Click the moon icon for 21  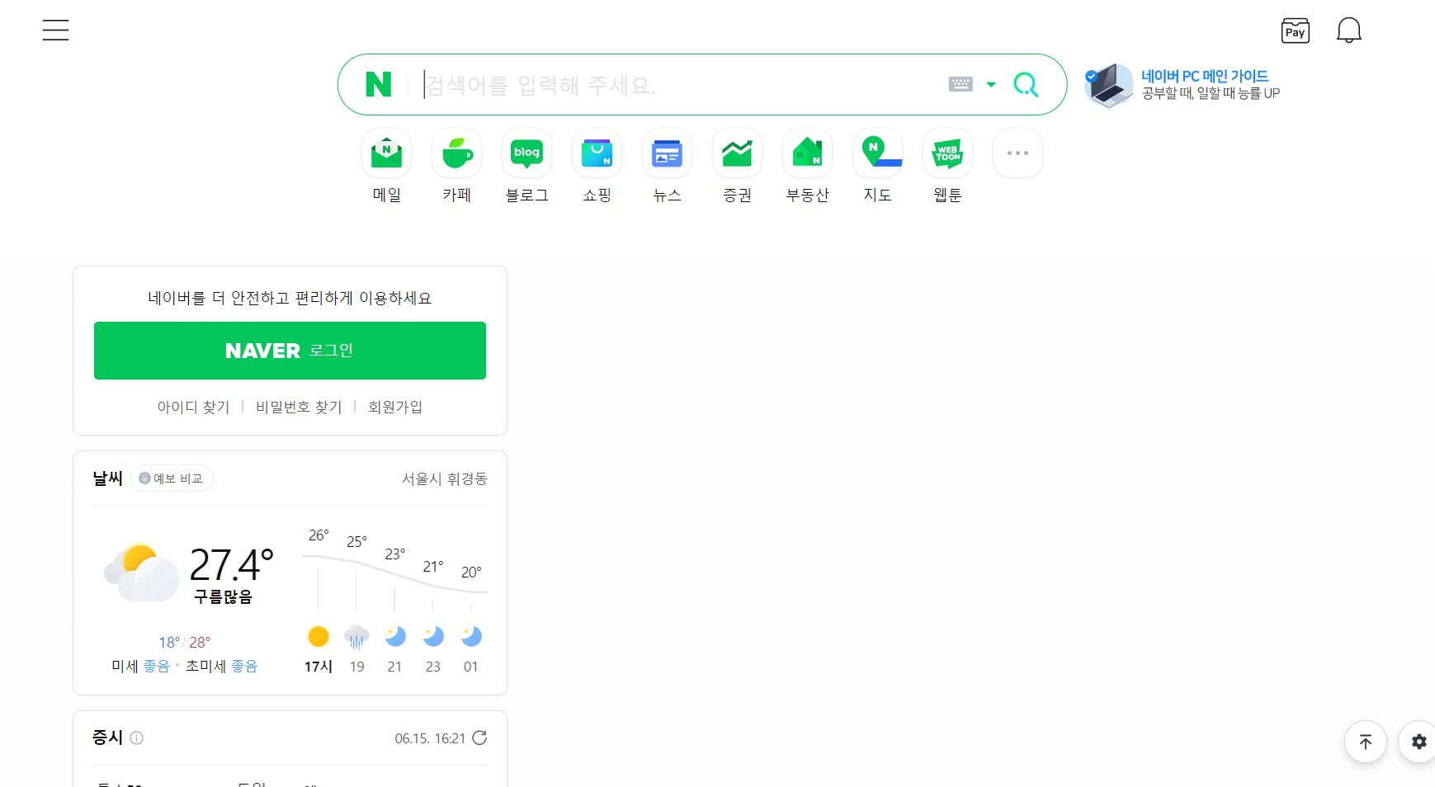[395, 636]
